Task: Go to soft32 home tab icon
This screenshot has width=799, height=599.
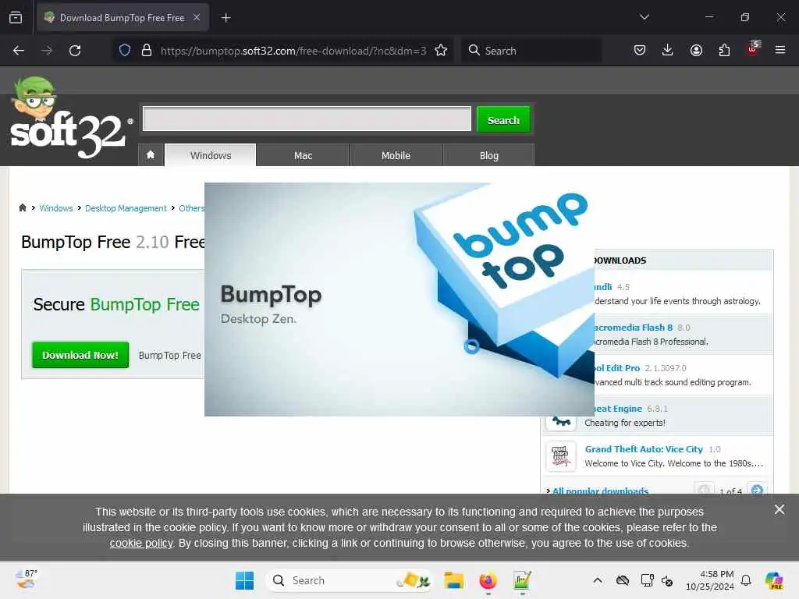Action: 151,155
